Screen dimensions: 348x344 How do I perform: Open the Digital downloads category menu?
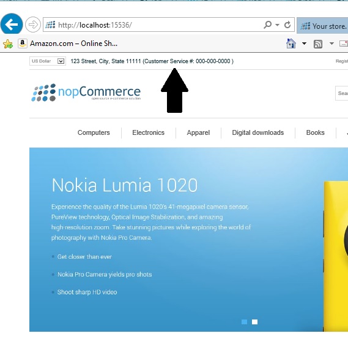258,132
